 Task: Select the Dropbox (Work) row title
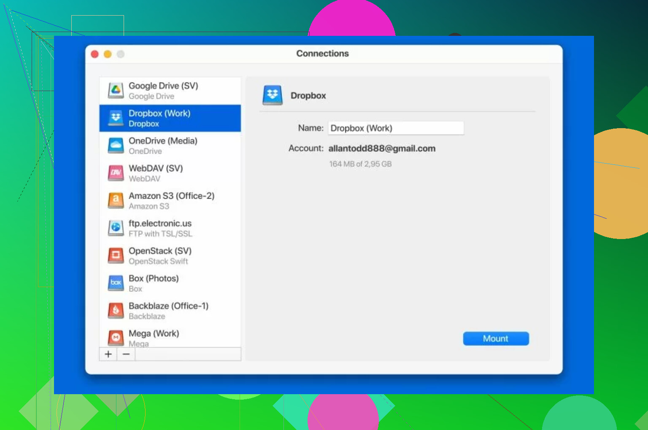pyautogui.click(x=159, y=113)
